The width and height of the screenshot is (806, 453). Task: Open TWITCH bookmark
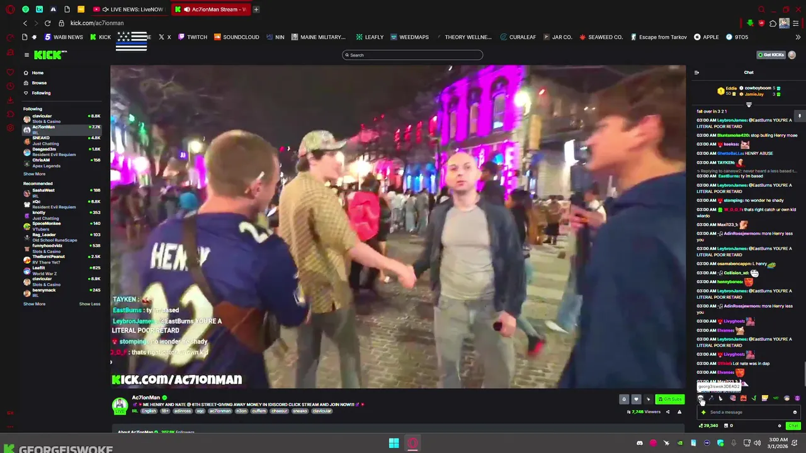point(192,37)
